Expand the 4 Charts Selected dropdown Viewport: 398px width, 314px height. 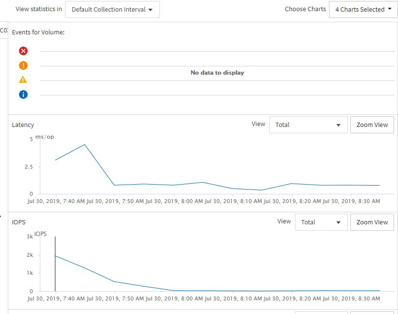point(363,10)
